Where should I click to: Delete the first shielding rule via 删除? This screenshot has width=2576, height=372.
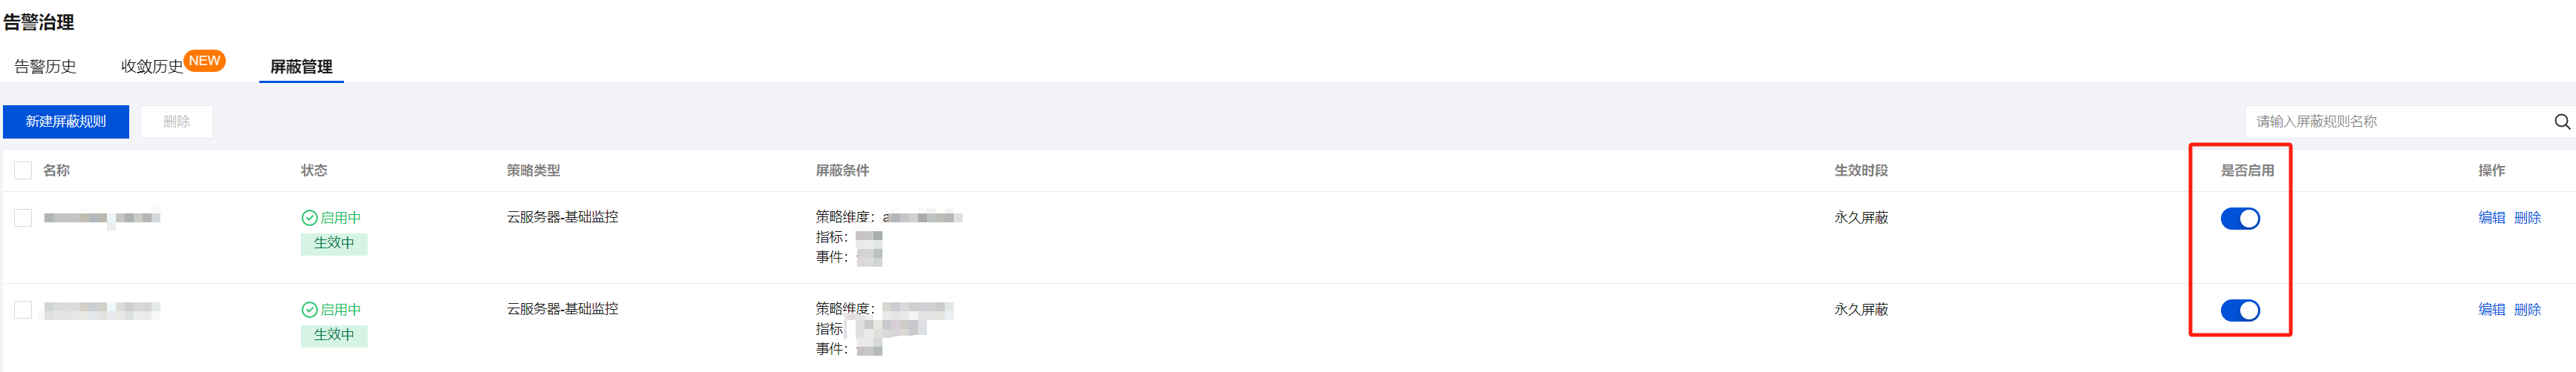tap(2527, 217)
